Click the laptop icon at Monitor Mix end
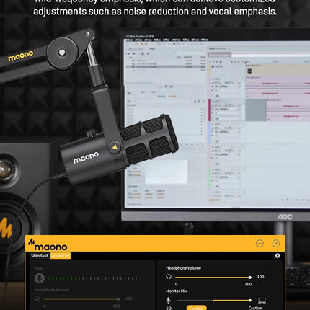The height and width of the screenshot is (310, 310). click(x=262, y=300)
